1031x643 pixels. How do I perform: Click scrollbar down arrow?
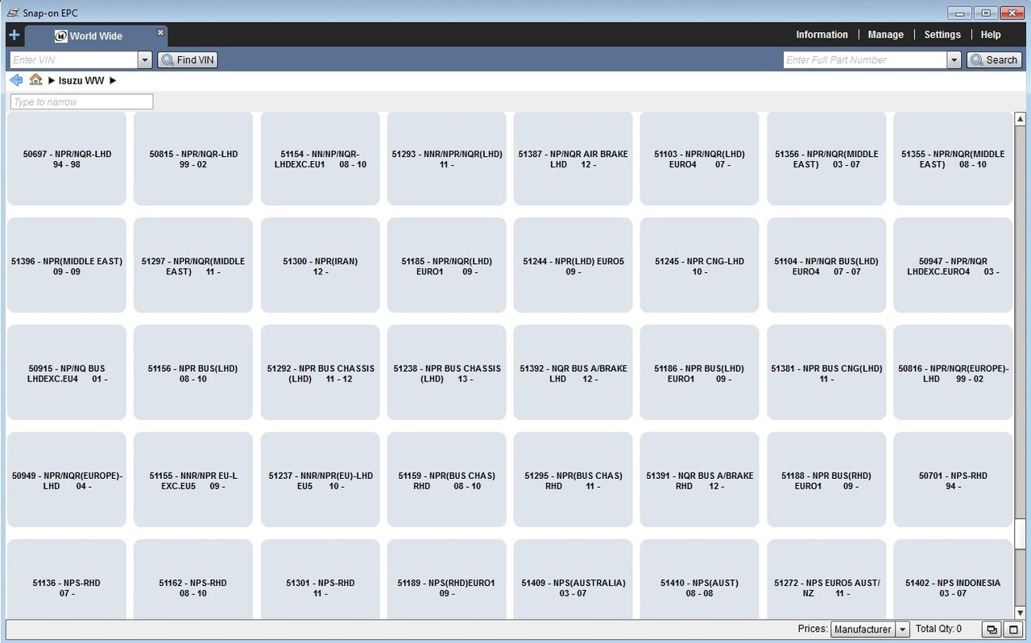click(x=1021, y=612)
